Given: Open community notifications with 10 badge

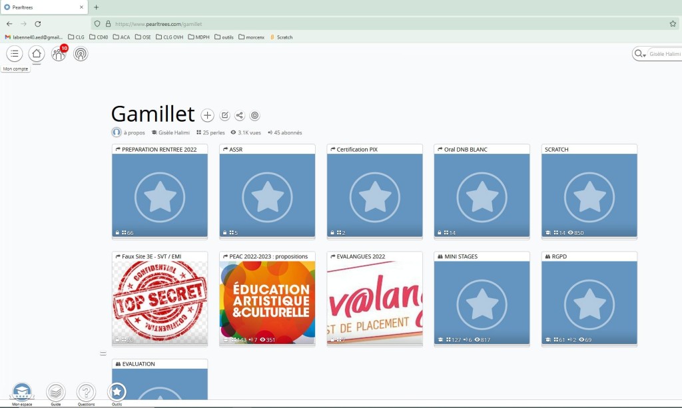Looking at the screenshot, I should (59, 54).
